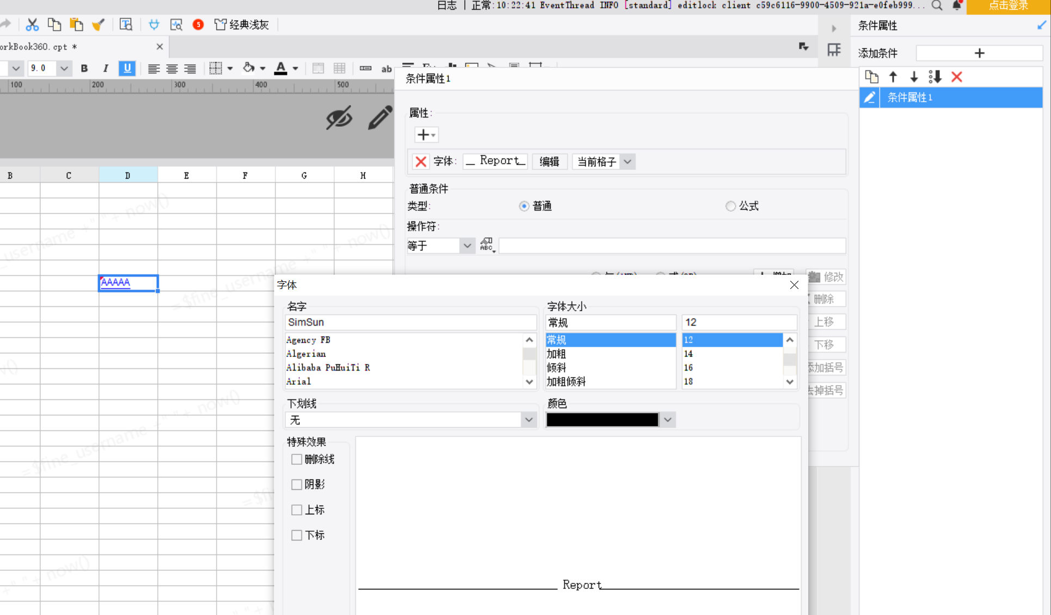Image resolution: width=1051 pixels, height=615 pixels.
Task: Align cell text left
Action: (x=153, y=69)
